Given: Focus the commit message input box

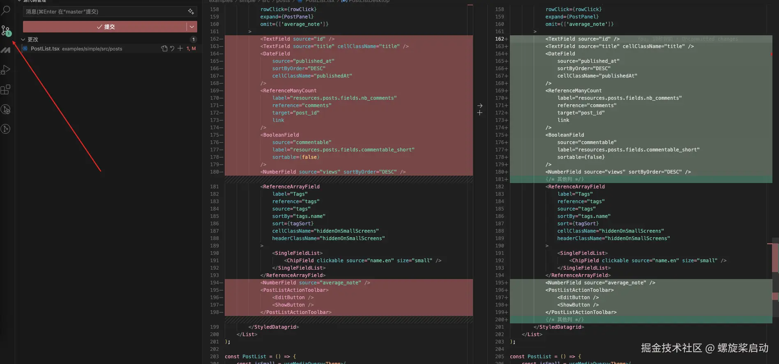Looking at the screenshot, I should 110,11.
